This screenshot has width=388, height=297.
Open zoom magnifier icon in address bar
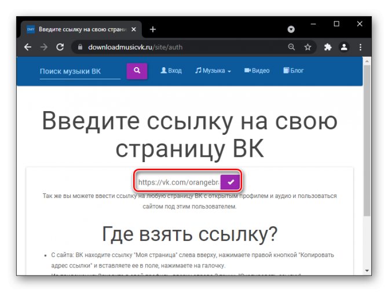coord(291,47)
